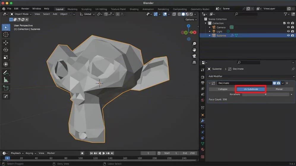Open the Tool properties tab
Viewport: 296px width, 166px height.
202,70
